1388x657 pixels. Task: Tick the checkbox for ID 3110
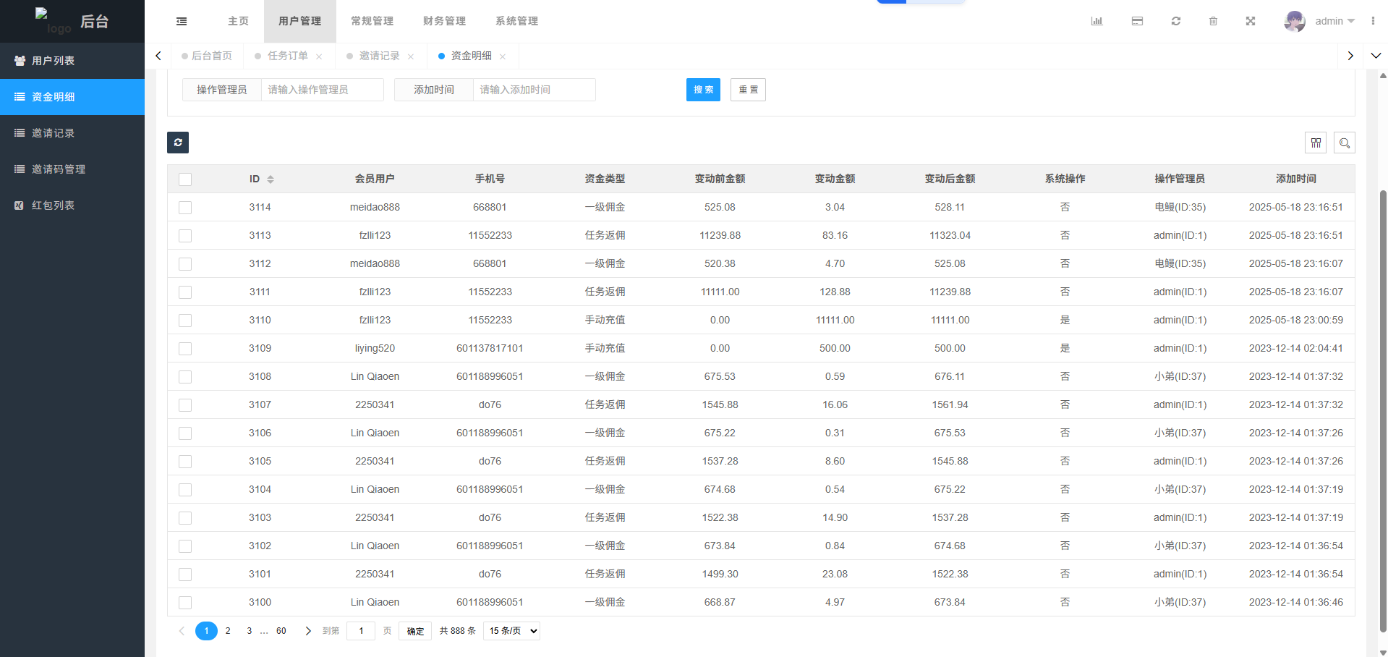pos(185,321)
